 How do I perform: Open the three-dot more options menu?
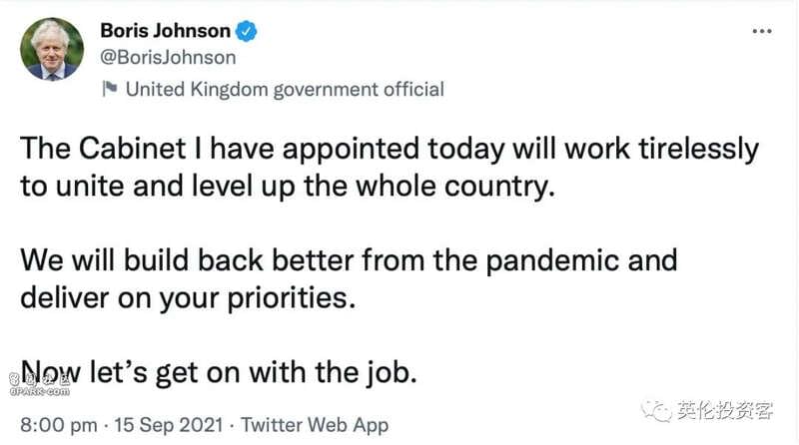point(762,31)
